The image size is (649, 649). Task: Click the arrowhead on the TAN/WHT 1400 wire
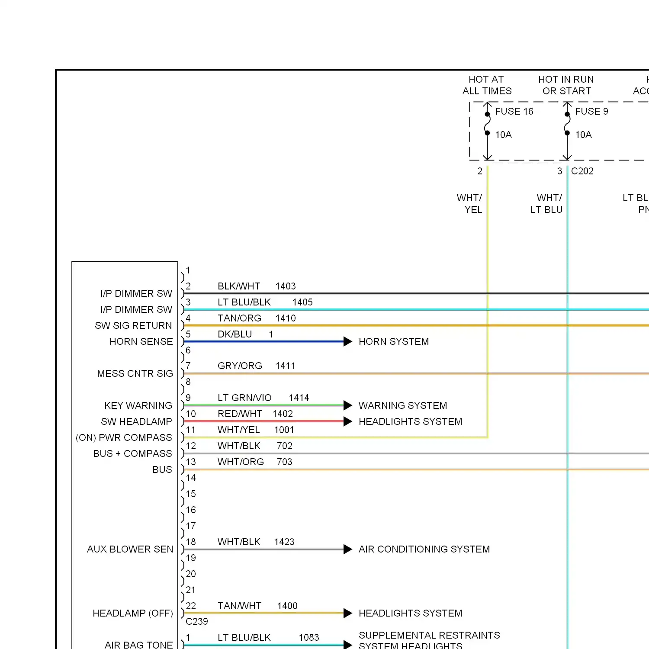click(348, 613)
